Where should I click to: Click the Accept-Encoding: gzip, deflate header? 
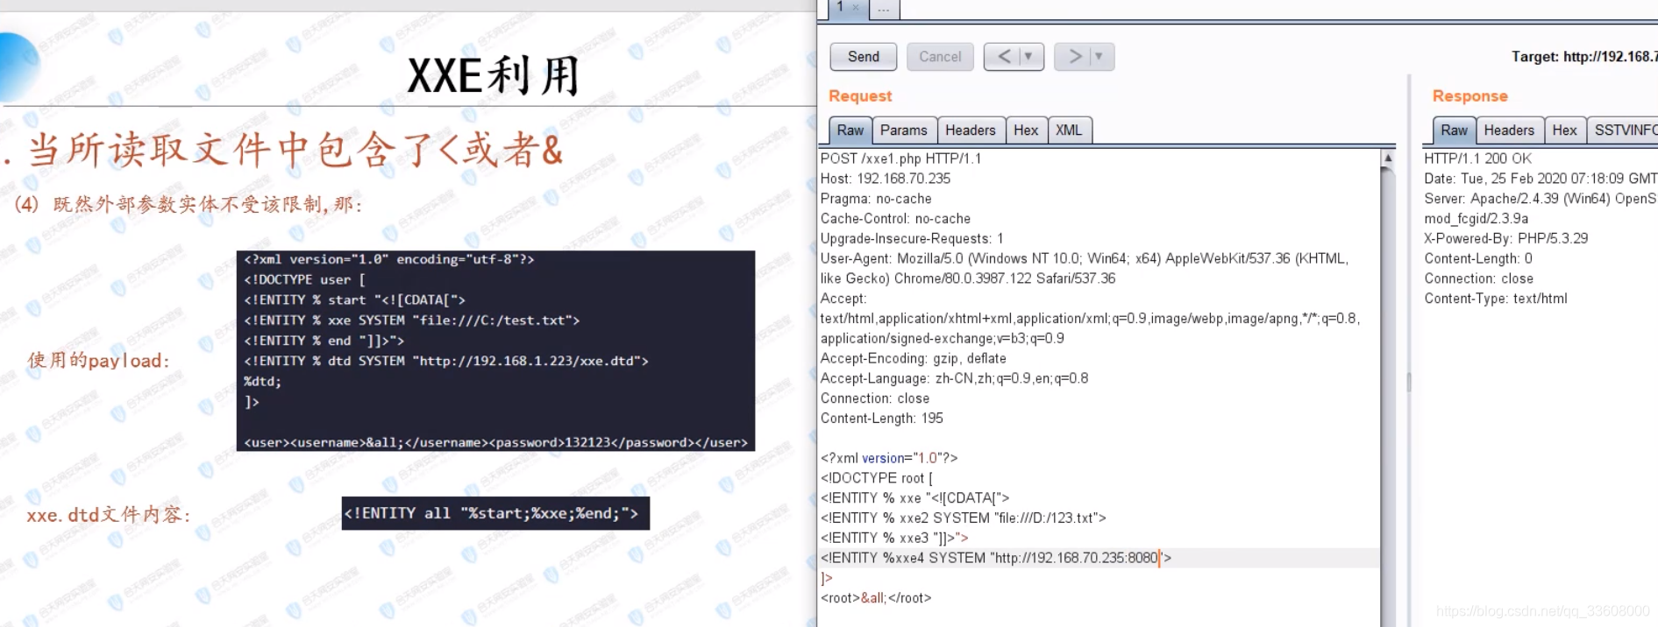click(913, 358)
